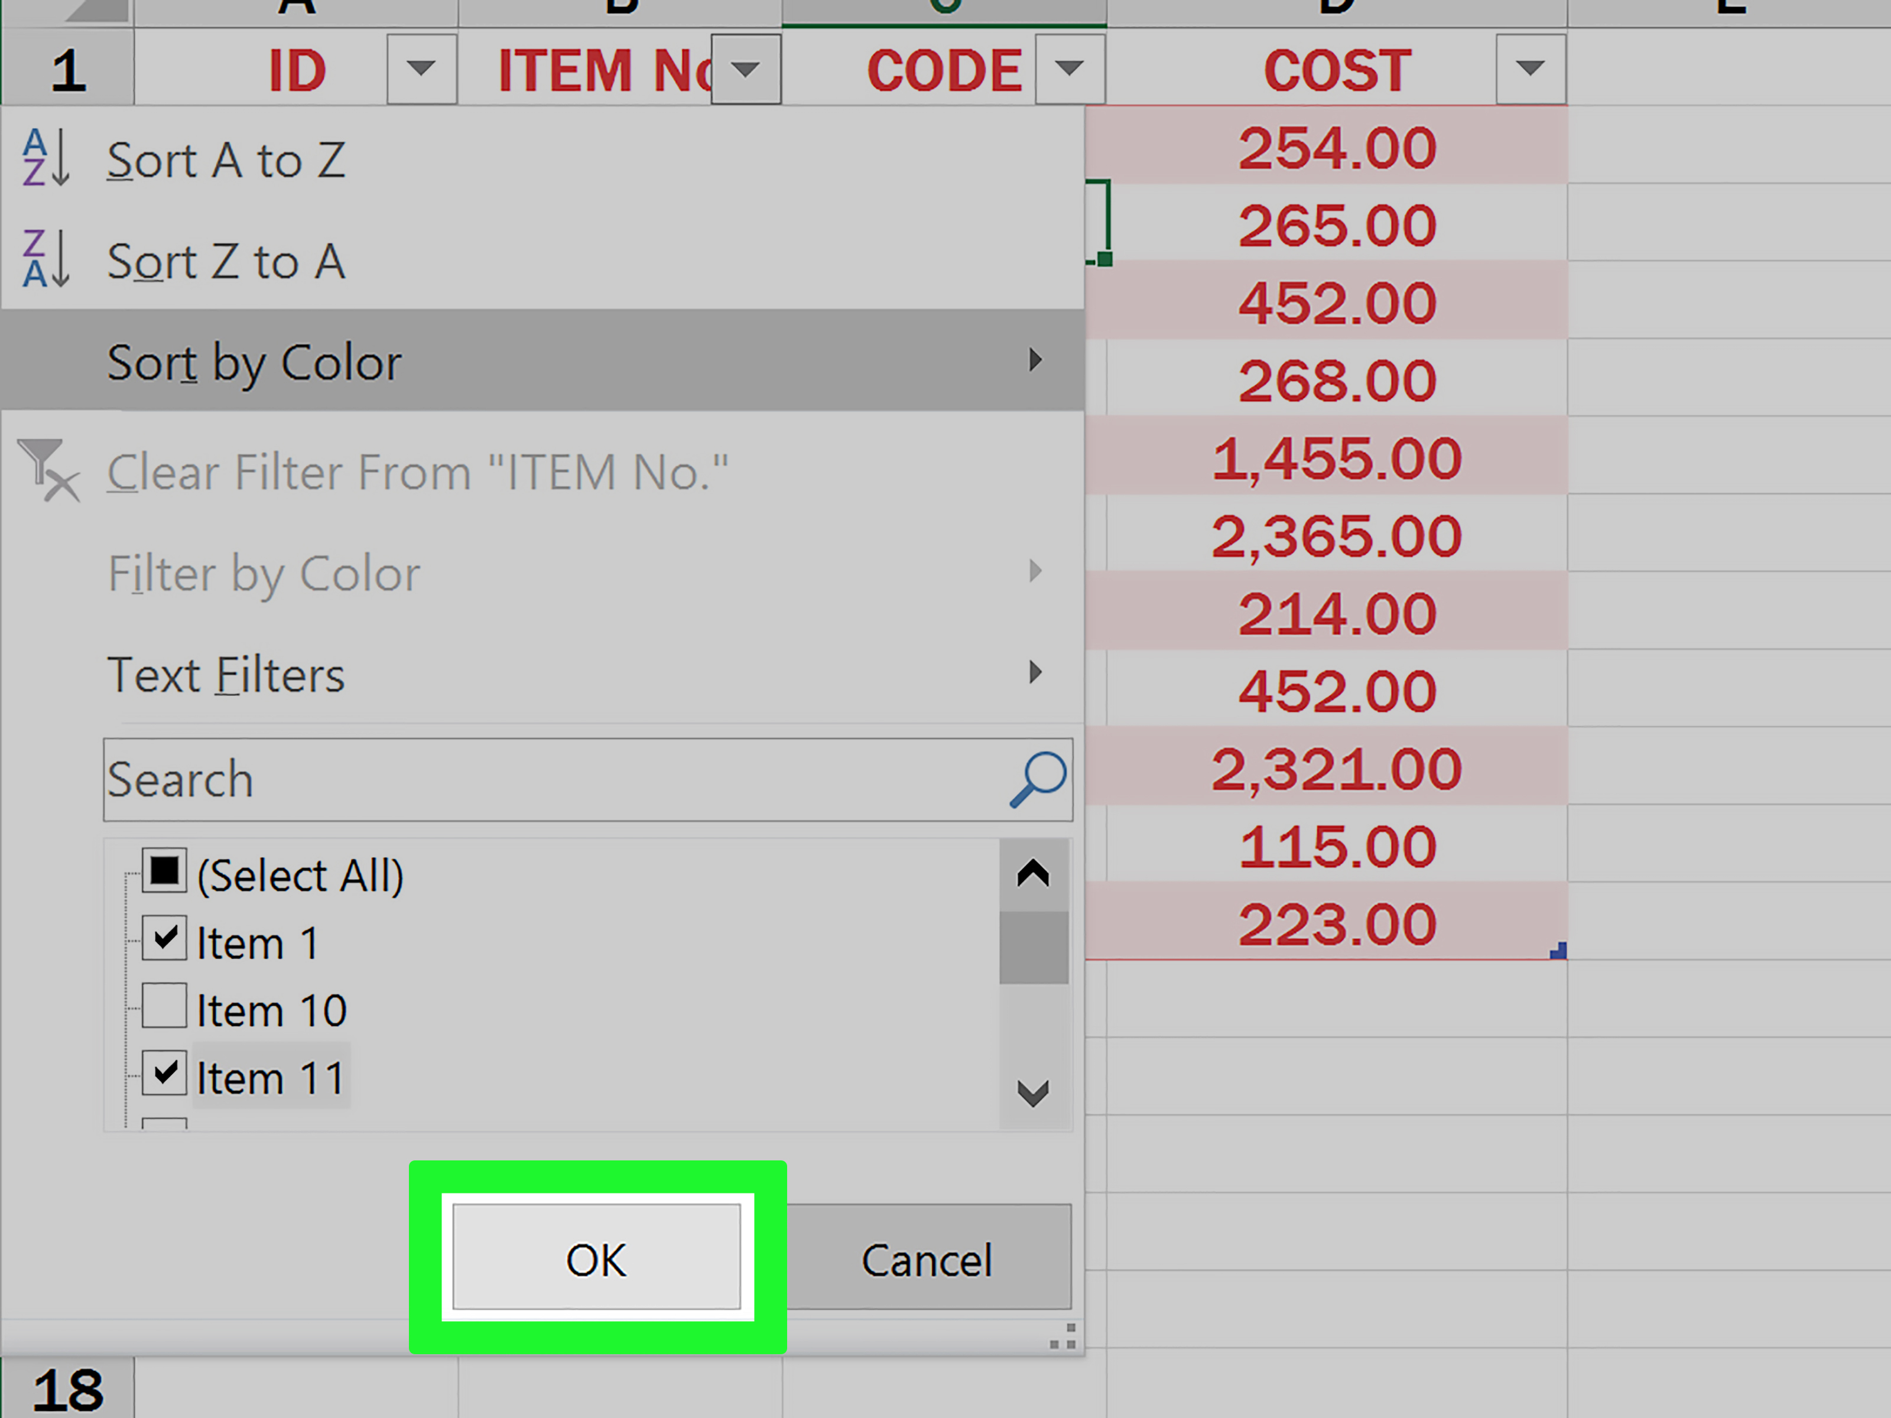1891x1418 pixels.
Task: Toggle the Select All checkbox
Action: [164, 871]
